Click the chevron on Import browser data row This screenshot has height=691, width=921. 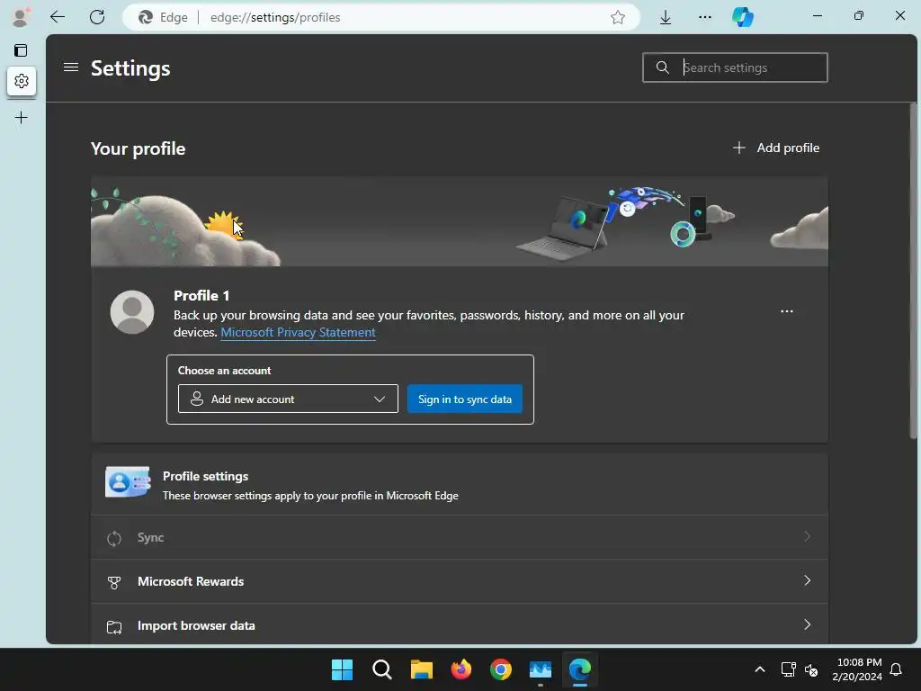(807, 624)
